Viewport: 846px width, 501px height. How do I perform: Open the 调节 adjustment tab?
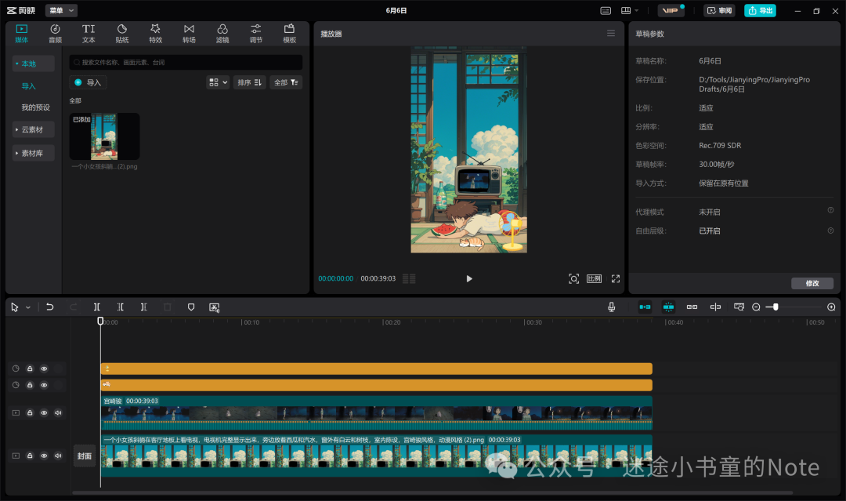pyautogui.click(x=255, y=33)
